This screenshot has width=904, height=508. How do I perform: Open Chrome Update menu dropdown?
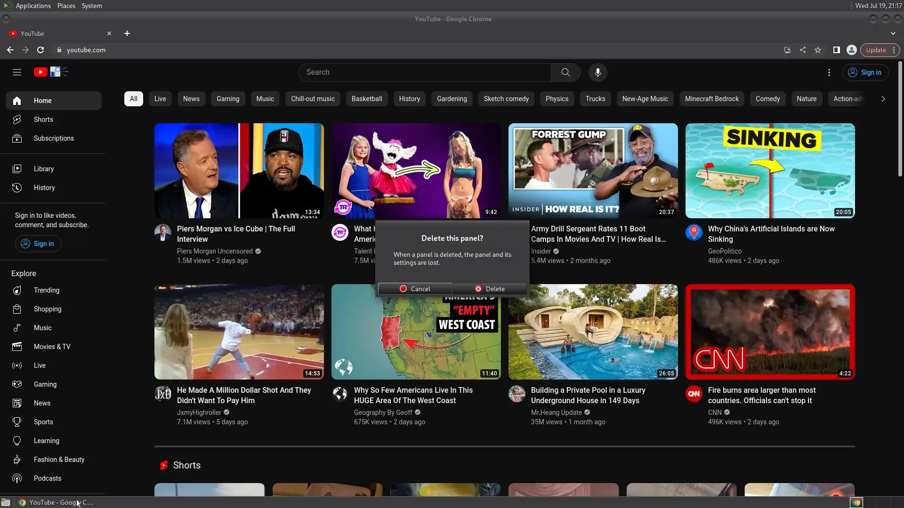coord(880,50)
